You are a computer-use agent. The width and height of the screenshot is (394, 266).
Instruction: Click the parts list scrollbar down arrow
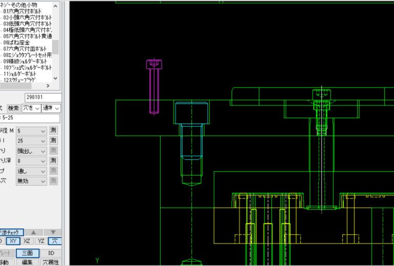[x=55, y=77]
